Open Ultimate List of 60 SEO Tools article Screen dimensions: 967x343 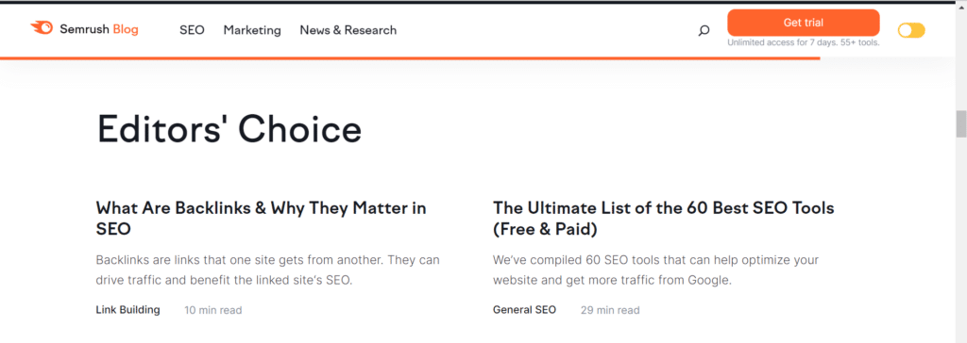[664, 219]
